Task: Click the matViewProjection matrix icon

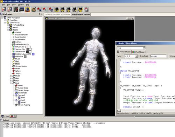Action: click(x=13, y=44)
